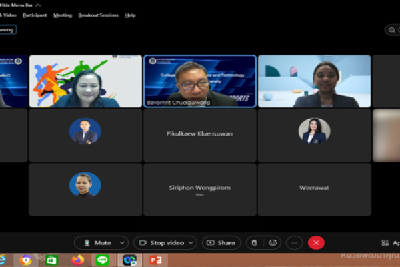This screenshot has width=400, height=267.
Task: Expand video options arrow beside Stop video
Action: coord(191,243)
